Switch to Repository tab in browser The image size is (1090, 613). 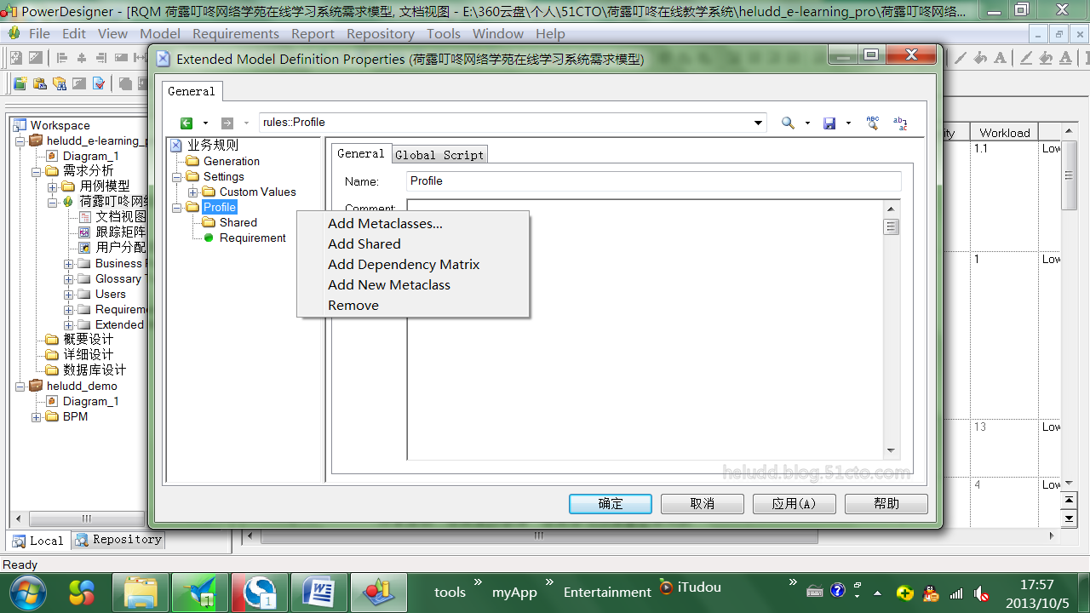pos(118,540)
